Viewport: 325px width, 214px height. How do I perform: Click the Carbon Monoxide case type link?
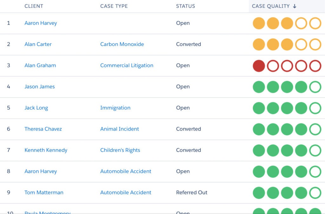(x=122, y=44)
